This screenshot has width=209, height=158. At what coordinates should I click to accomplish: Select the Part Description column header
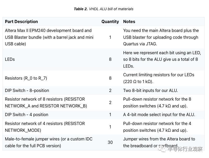21,21
